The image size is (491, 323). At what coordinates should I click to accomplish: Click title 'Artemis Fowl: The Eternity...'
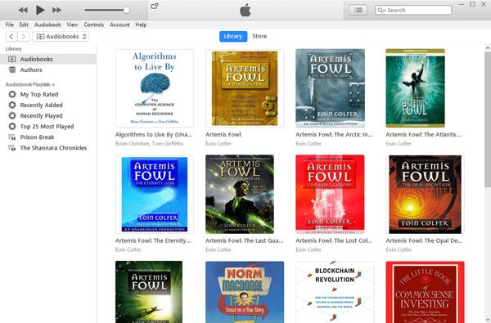tap(153, 240)
